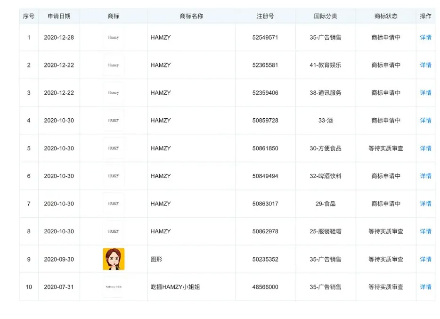
Task: Click 详情 for registration 50849494
Action: 425,176
